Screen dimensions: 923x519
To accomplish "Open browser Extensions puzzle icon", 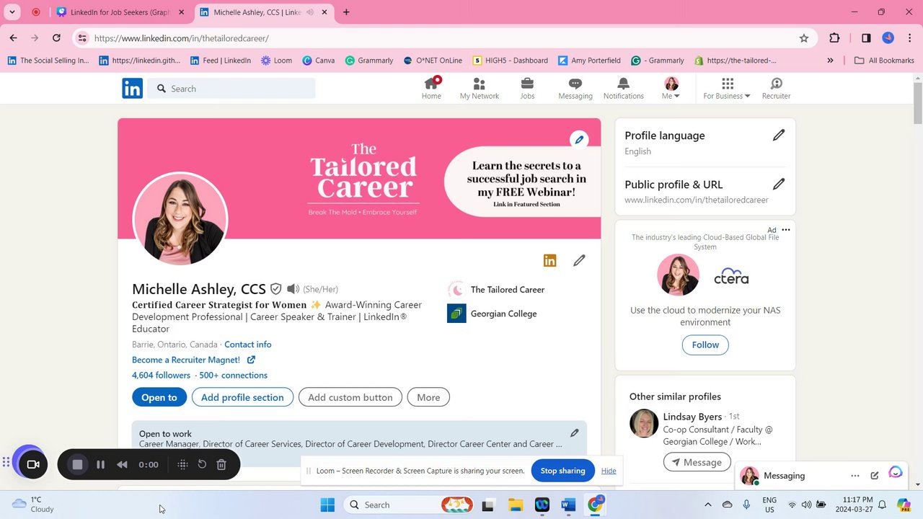I will (834, 38).
